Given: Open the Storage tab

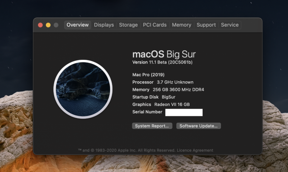Looking at the screenshot, I should point(128,25).
